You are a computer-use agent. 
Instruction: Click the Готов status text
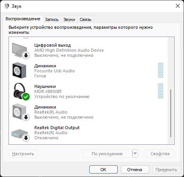pos(40,76)
